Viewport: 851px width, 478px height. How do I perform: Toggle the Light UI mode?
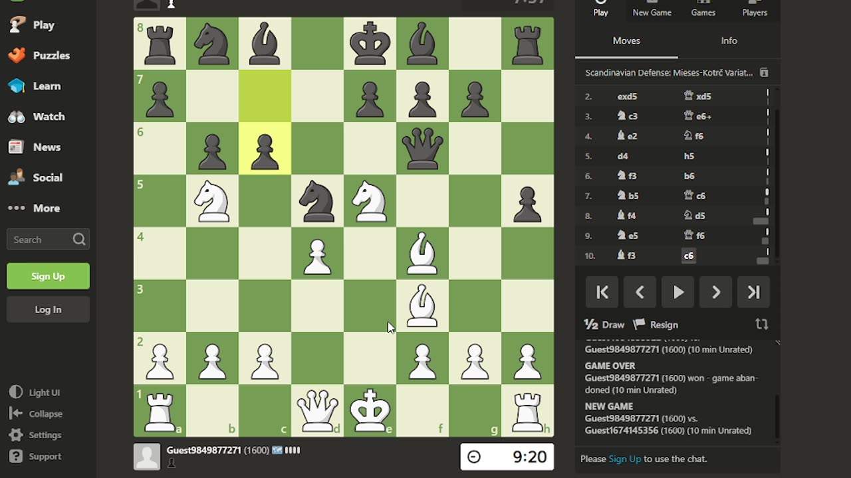pos(35,392)
